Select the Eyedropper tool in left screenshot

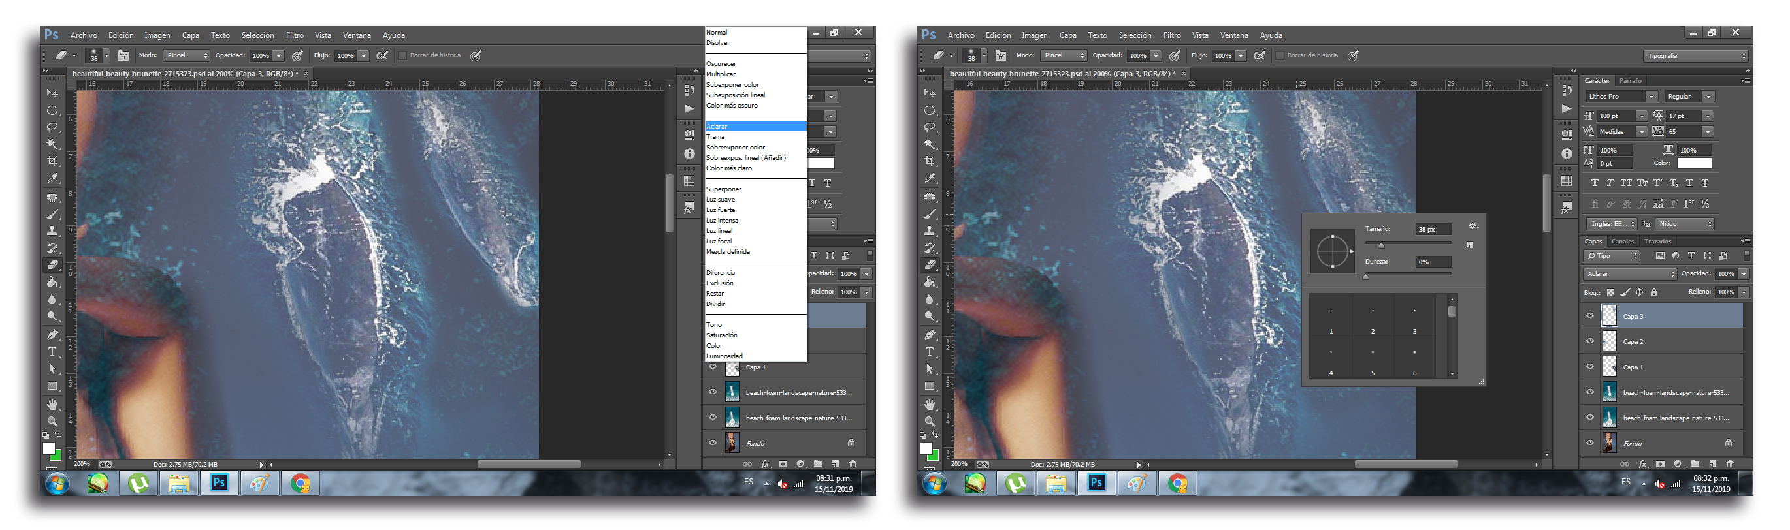click(x=52, y=179)
